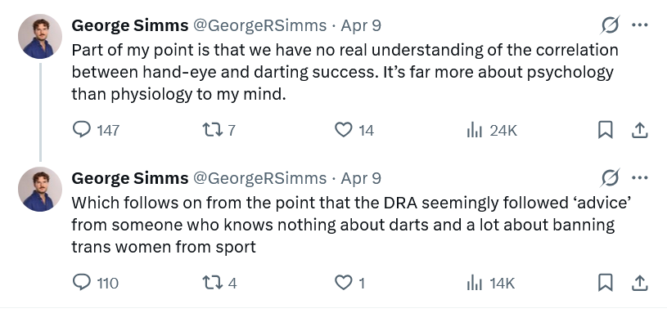The image size is (667, 313).
Task: Repost the second tweet with 4 reposts
Action: [x=219, y=283]
